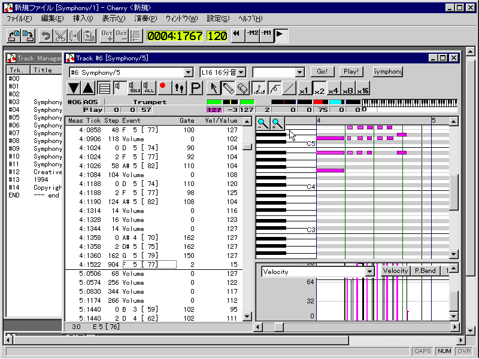Click the scissors cut icon

coord(60,36)
